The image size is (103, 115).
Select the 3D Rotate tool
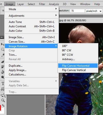click(x=3, y=95)
